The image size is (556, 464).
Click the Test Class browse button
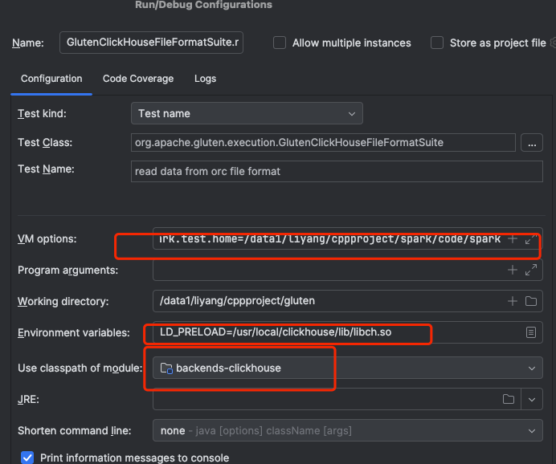tap(532, 143)
